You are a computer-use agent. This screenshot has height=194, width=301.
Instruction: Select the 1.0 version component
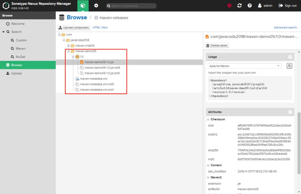82,57
